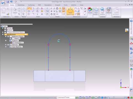Type in the Command Finder field
133x99 pixels.
tap(66, 97)
